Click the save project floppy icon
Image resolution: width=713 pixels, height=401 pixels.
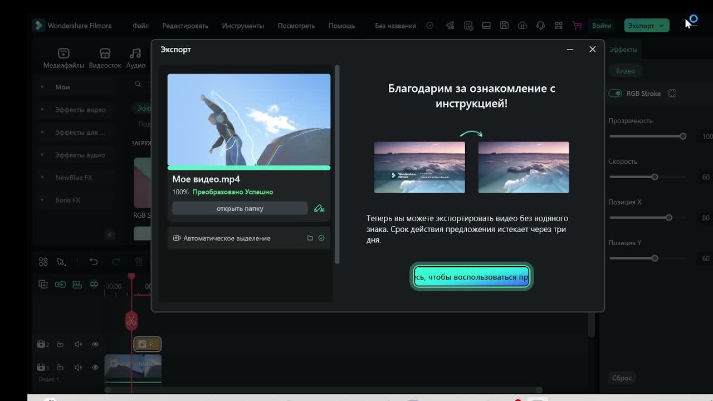[504, 26]
